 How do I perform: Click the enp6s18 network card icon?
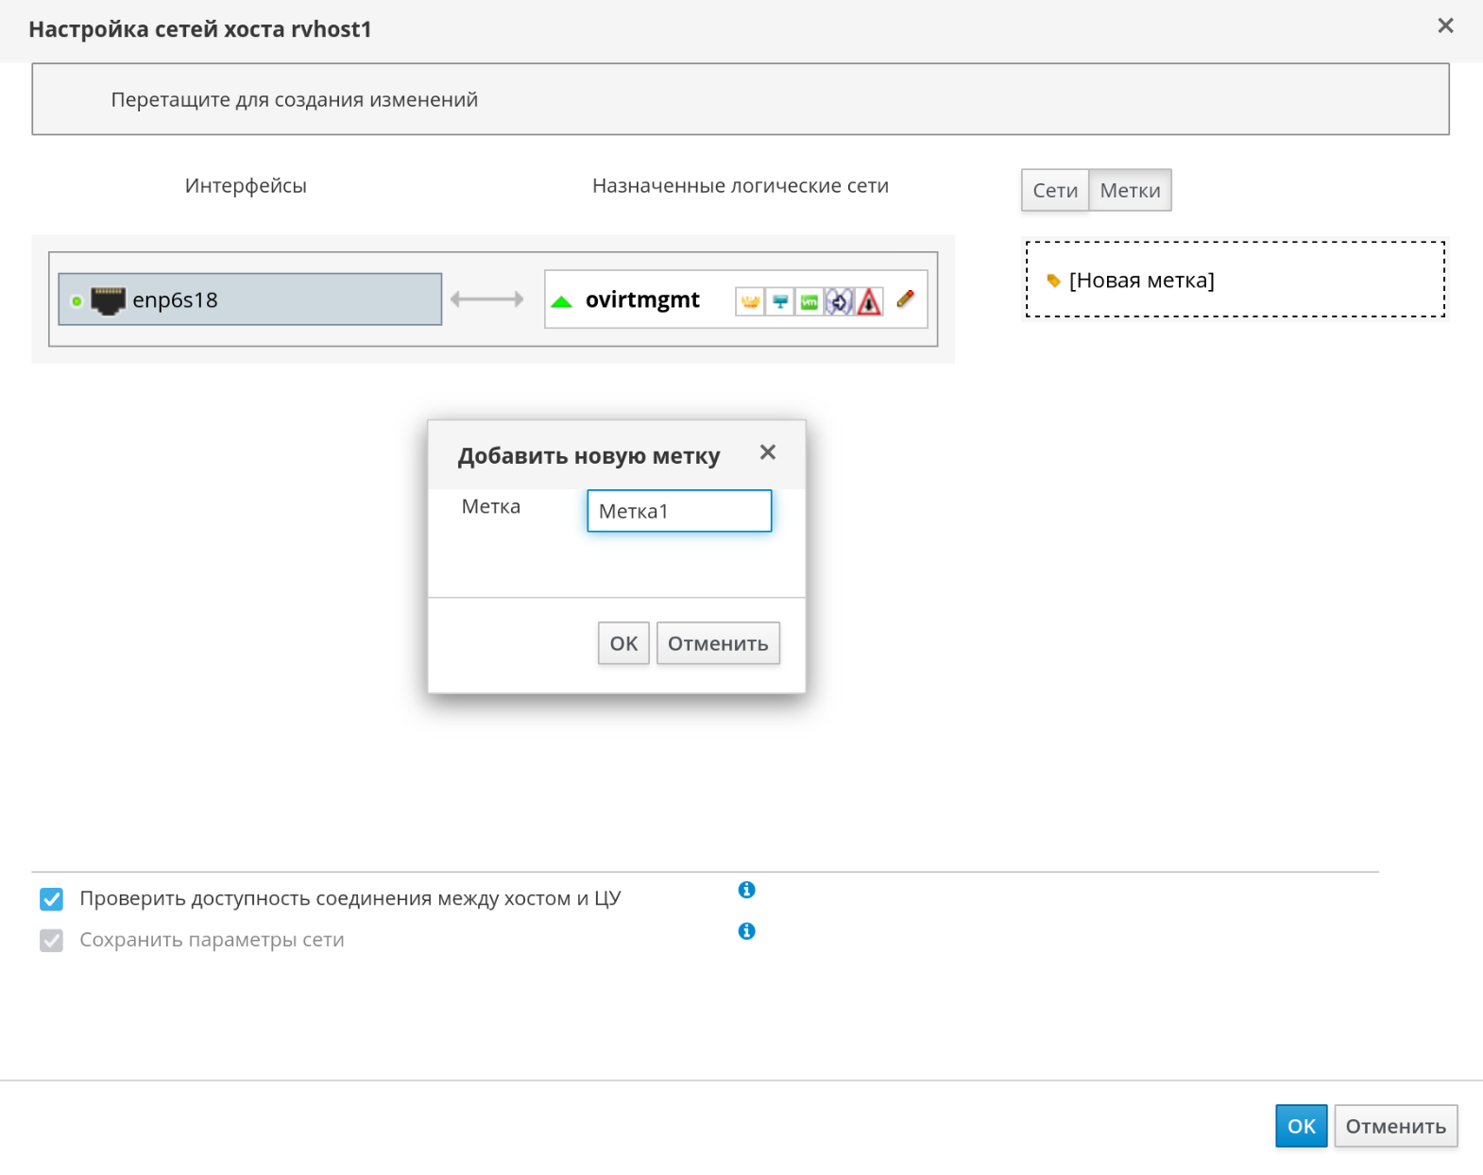[108, 300]
